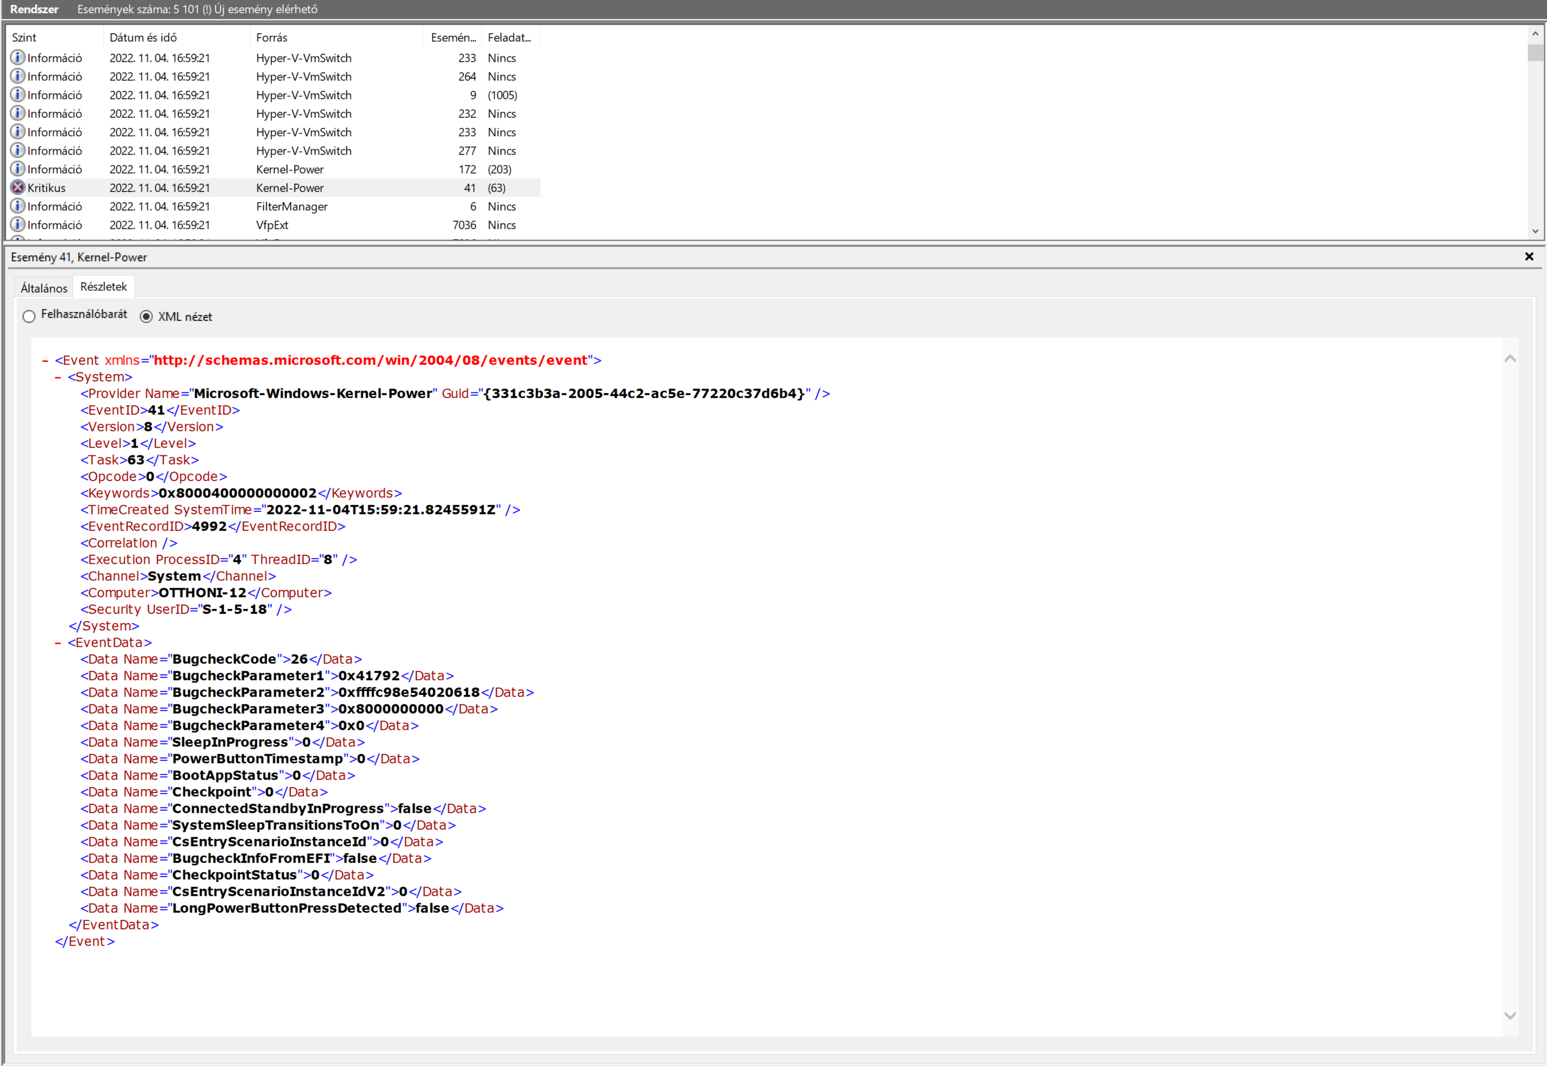Image resolution: width=1547 pixels, height=1066 pixels.
Task: Click info icon of event 264 row
Action: [18, 76]
